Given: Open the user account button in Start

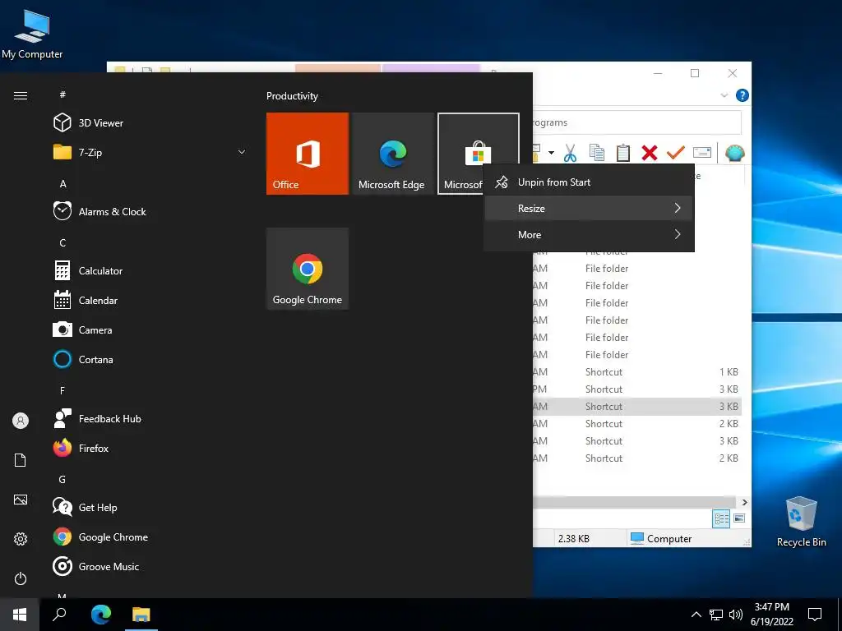Looking at the screenshot, I should (x=21, y=421).
